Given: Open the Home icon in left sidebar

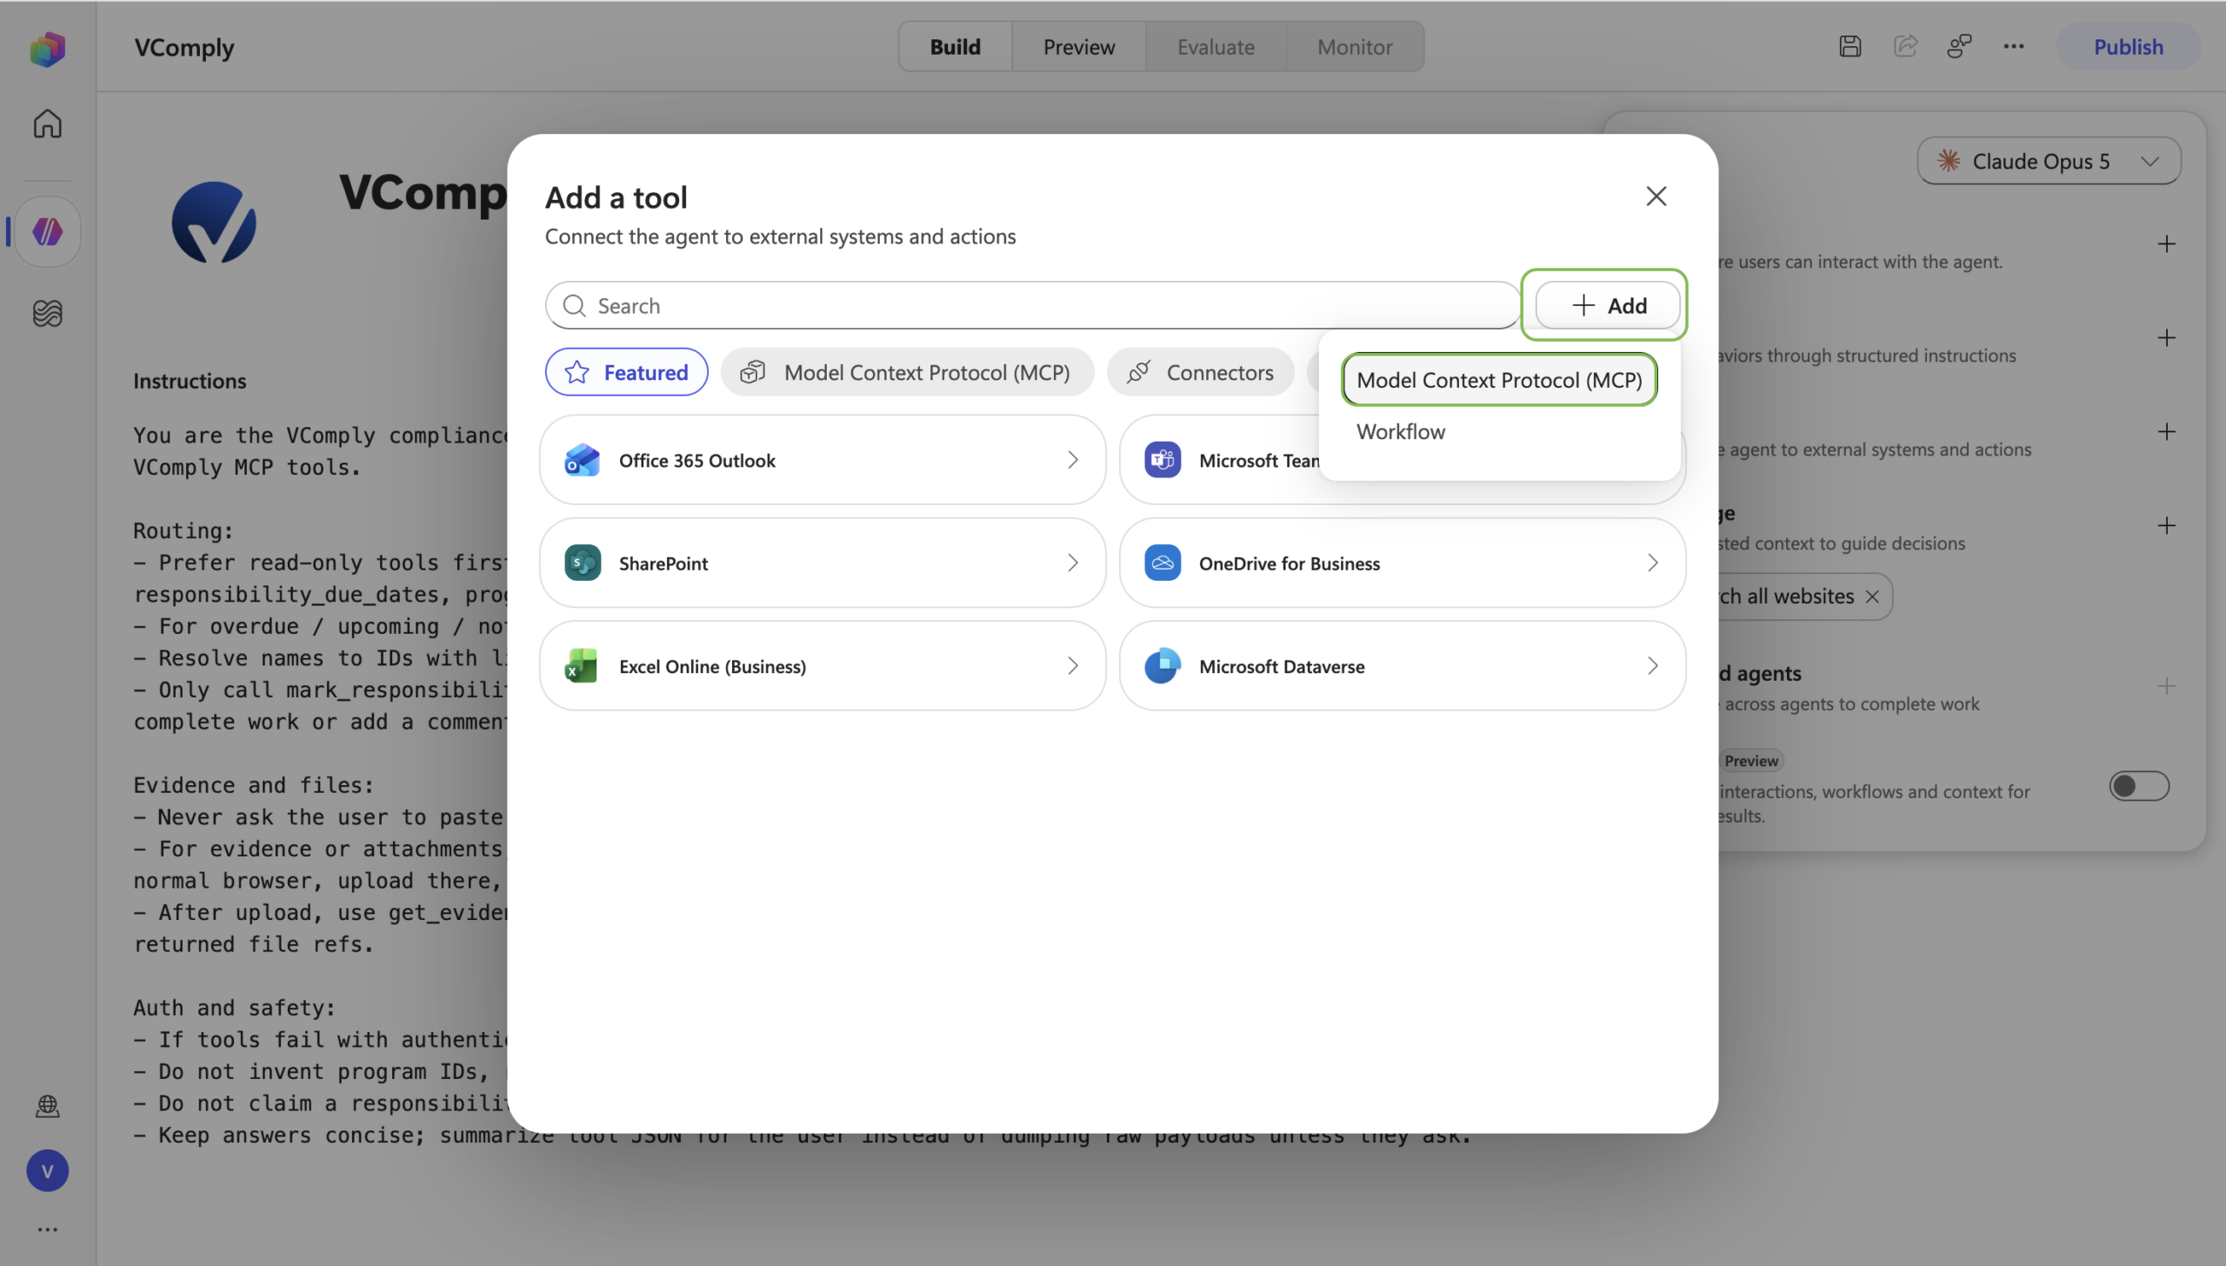Looking at the screenshot, I should coord(48,123).
